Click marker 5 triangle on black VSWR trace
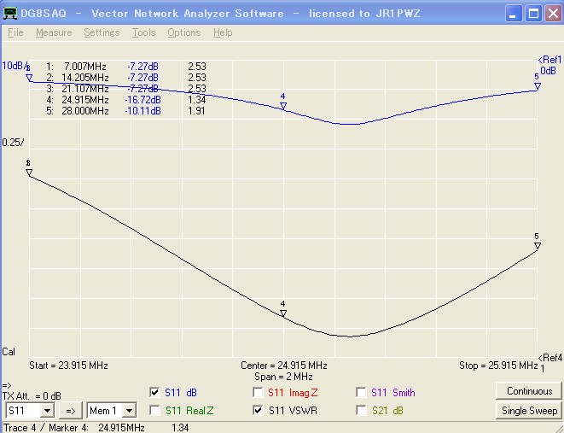Image resolution: width=564 pixels, height=433 pixels. 537,246
